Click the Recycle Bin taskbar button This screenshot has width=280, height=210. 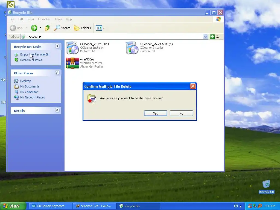138,206
